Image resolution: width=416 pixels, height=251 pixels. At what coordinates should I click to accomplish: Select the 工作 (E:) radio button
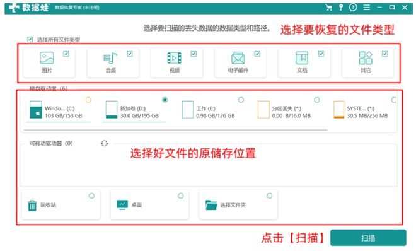[241, 100]
